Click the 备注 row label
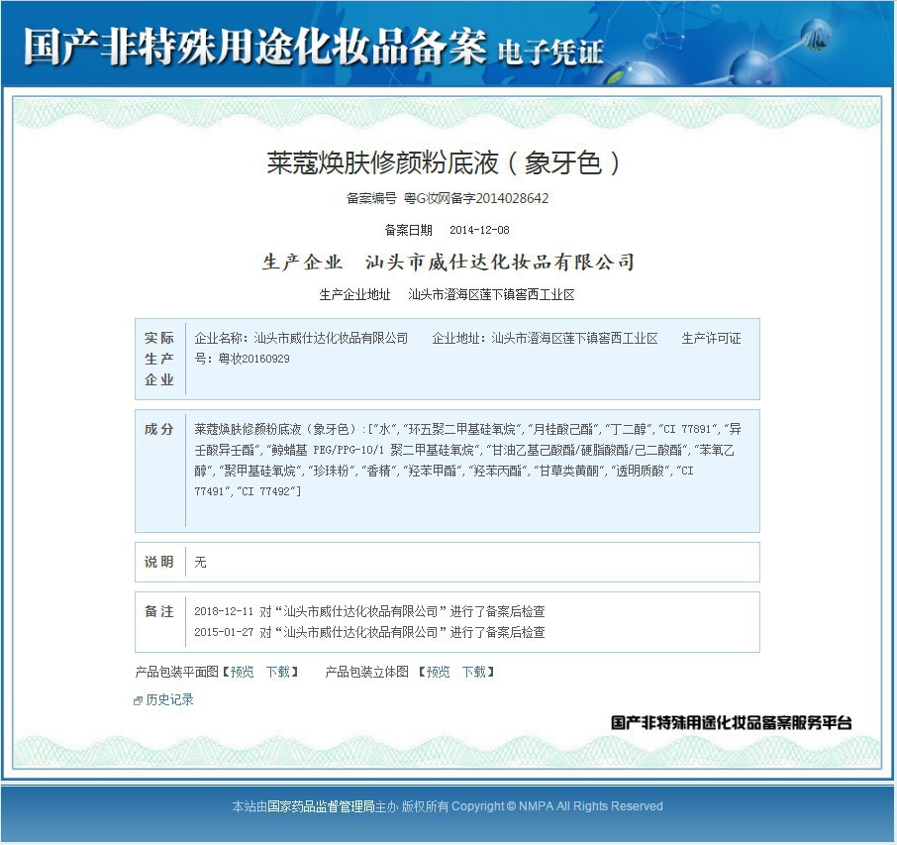The width and height of the screenshot is (897, 845). point(159,611)
